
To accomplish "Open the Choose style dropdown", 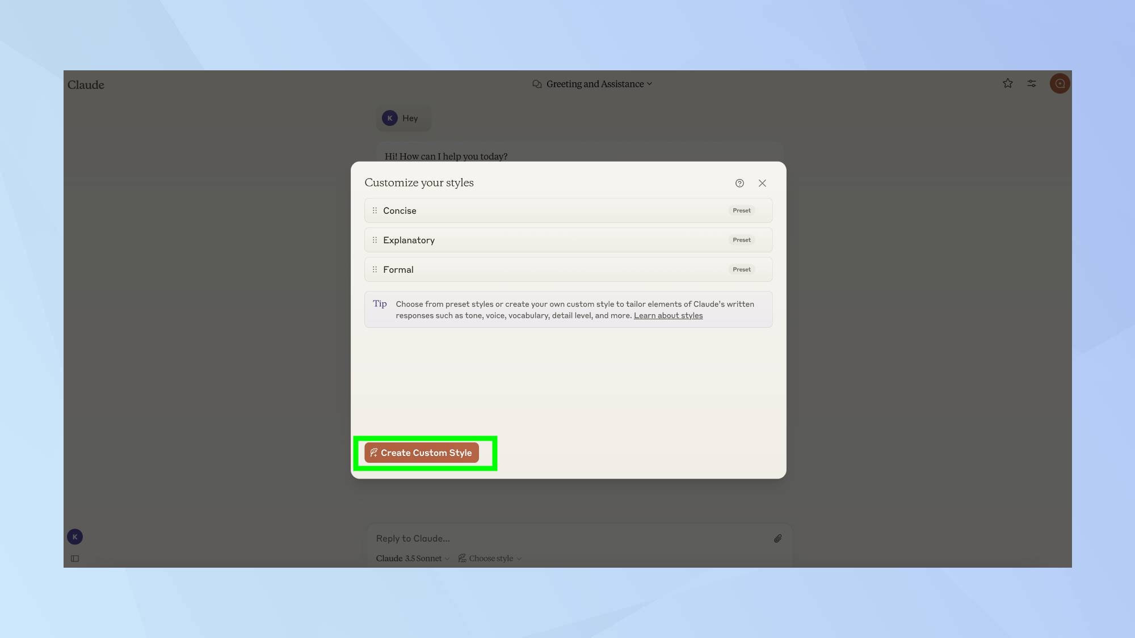I will pyautogui.click(x=490, y=558).
